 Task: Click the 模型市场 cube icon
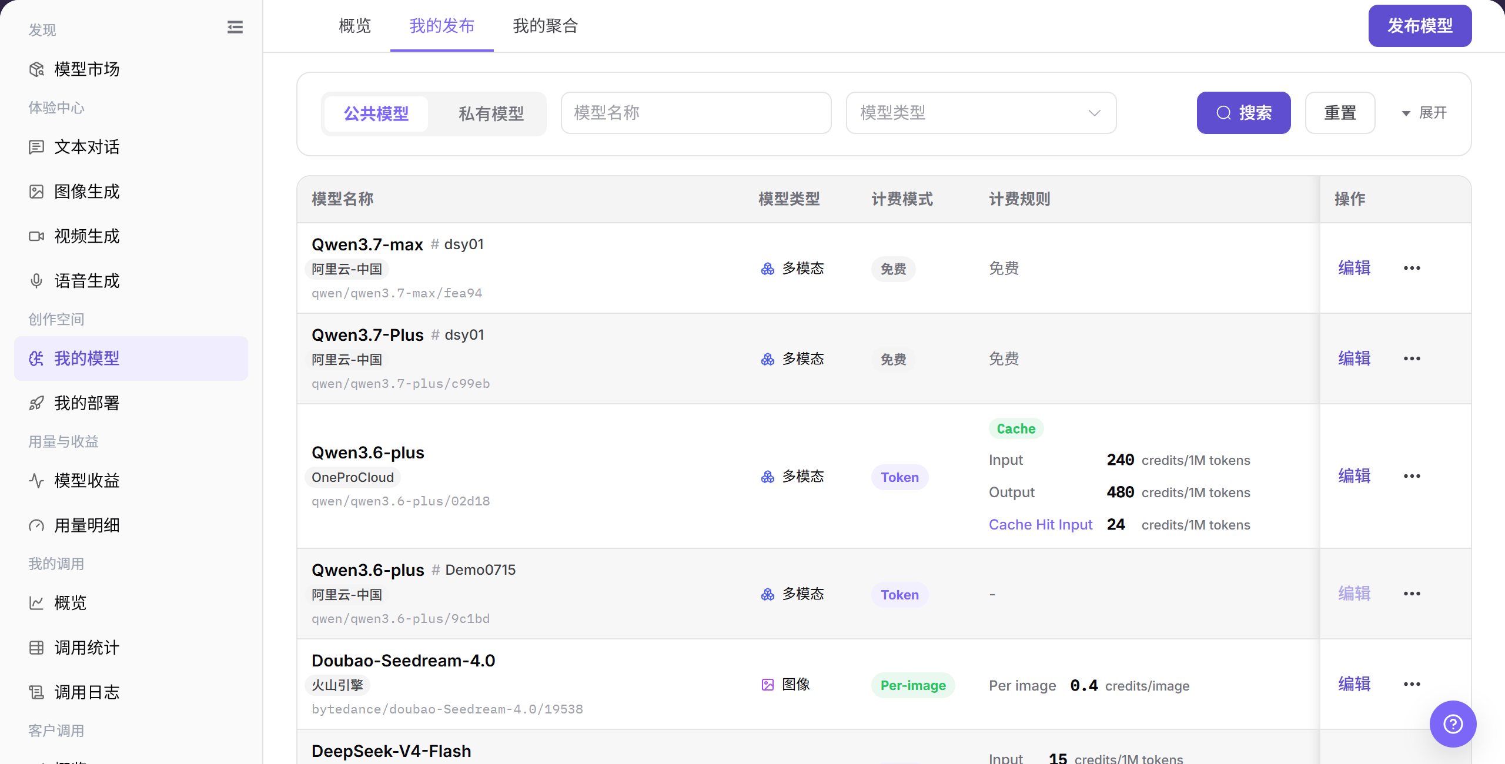click(36, 69)
